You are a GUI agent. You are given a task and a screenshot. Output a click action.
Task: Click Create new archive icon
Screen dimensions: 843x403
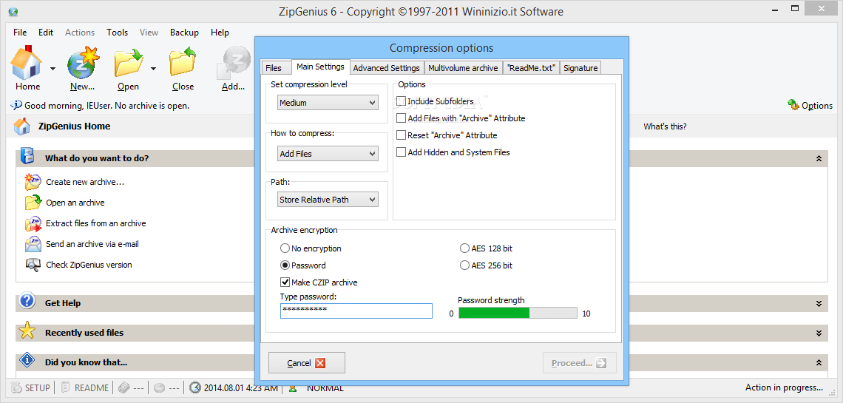(33, 182)
